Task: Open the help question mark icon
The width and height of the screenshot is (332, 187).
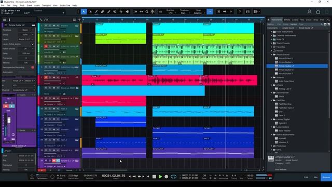Action: [240, 11]
